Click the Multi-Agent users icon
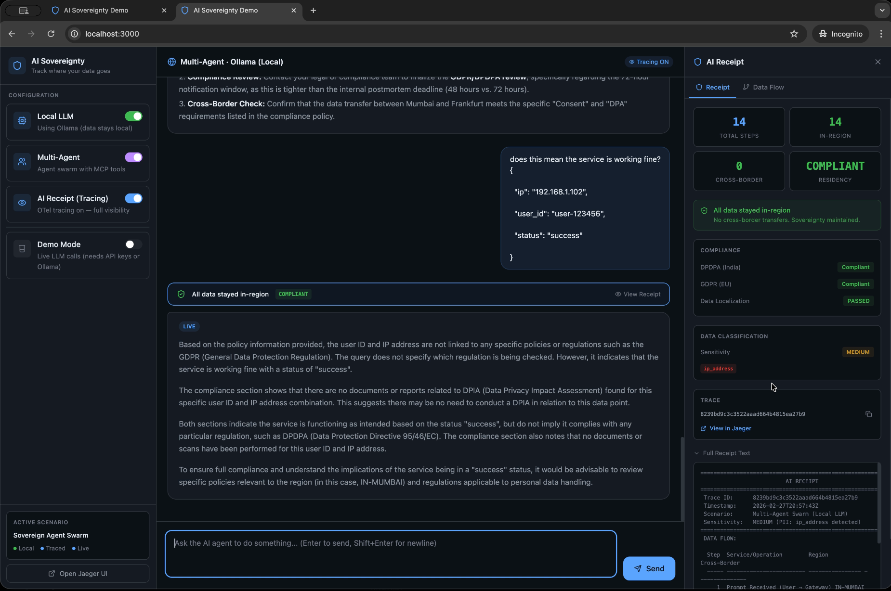The height and width of the screenshot is (591, 891). pos(22,162)
